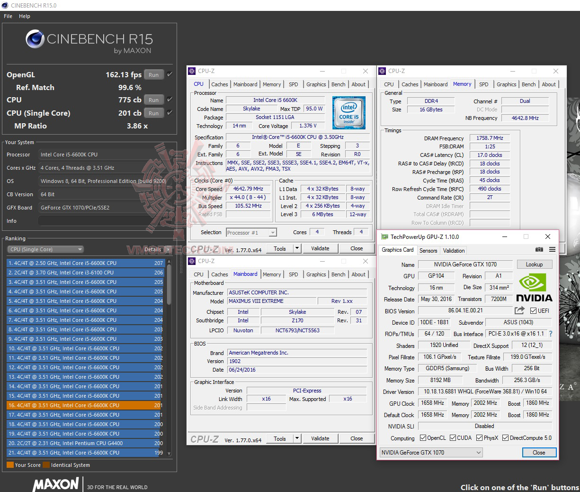Switch to the Sensors tab in GPU-Z
The image size is (580, 492).
pos(428,250)
